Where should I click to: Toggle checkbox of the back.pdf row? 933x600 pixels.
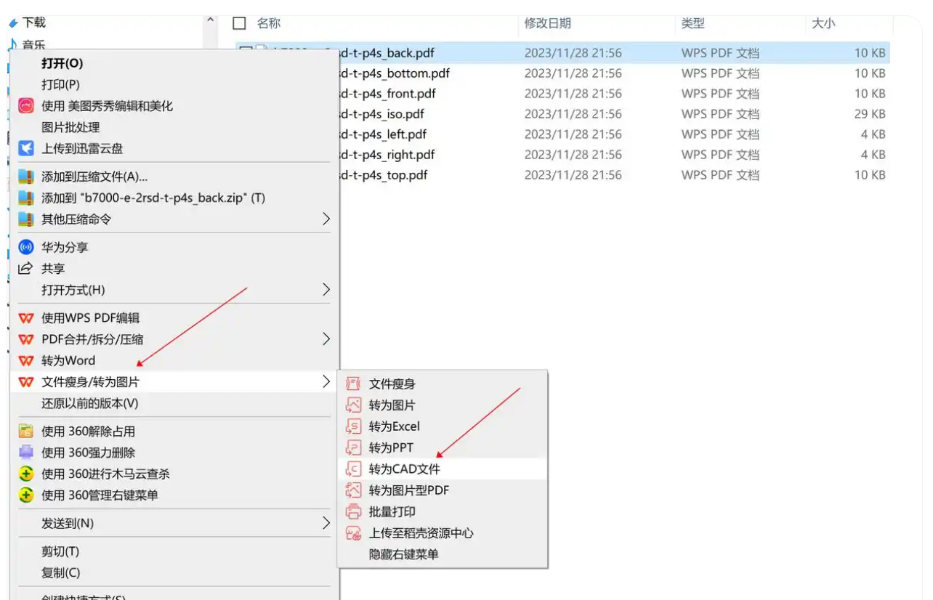click(246, 50)
